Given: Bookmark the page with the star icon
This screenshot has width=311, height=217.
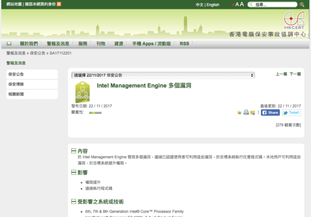Looking at the screenshot, I should (239, 113).
